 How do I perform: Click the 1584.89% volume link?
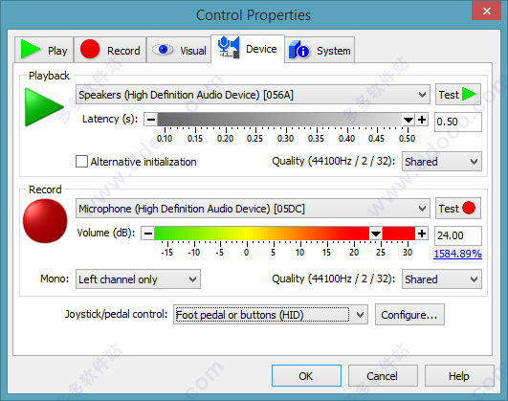(x=457, y=254)
